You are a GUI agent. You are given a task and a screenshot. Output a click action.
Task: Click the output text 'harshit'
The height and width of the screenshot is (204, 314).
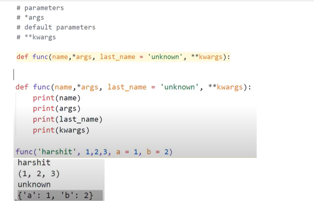click(34, 162)
